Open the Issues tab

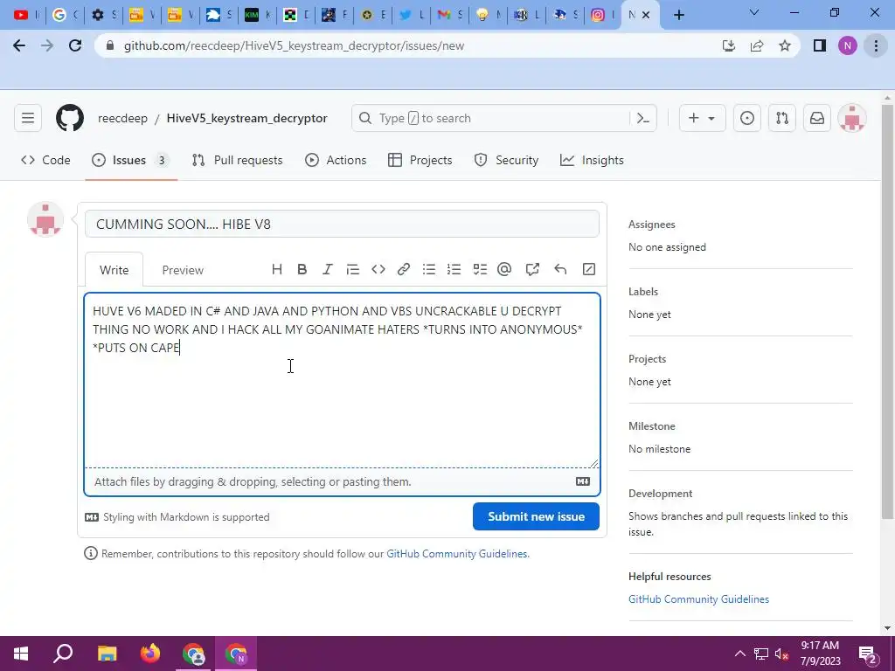click(x=131, y=161)
